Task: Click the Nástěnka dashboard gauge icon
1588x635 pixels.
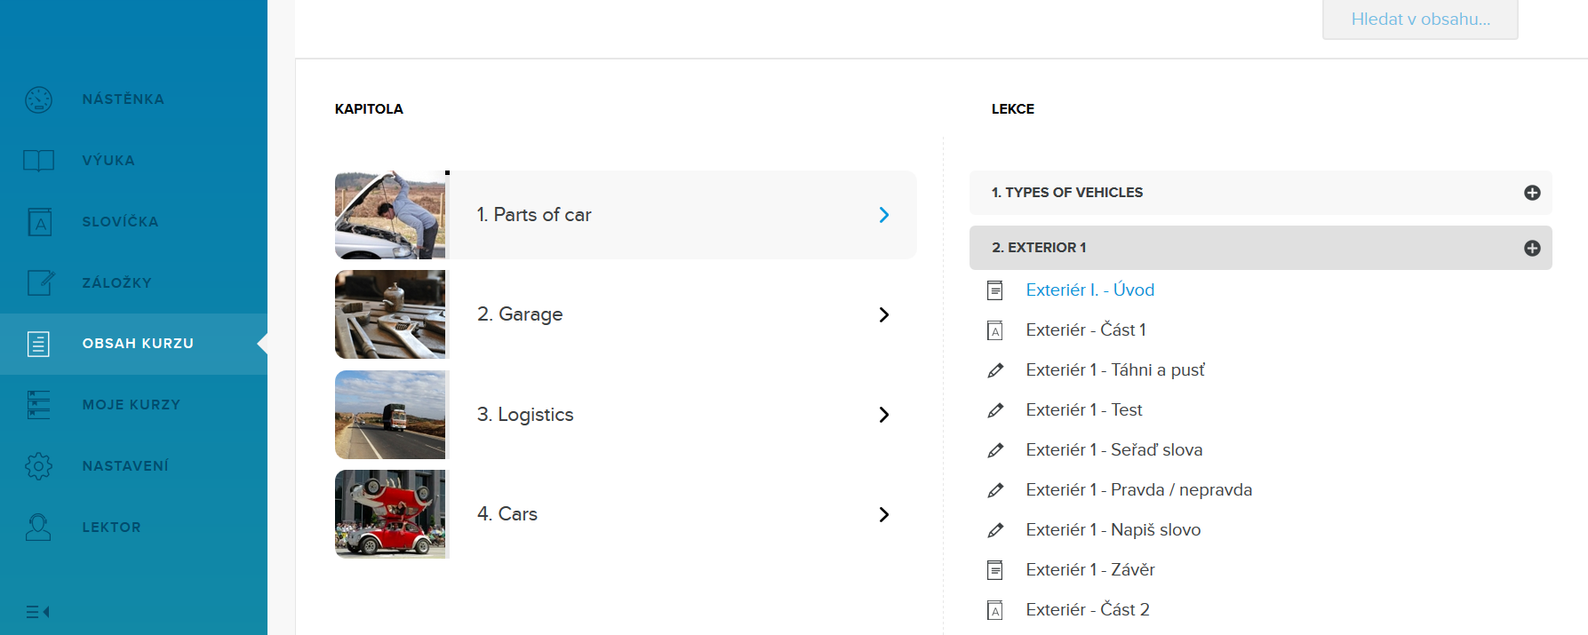Action: (38, 99)
